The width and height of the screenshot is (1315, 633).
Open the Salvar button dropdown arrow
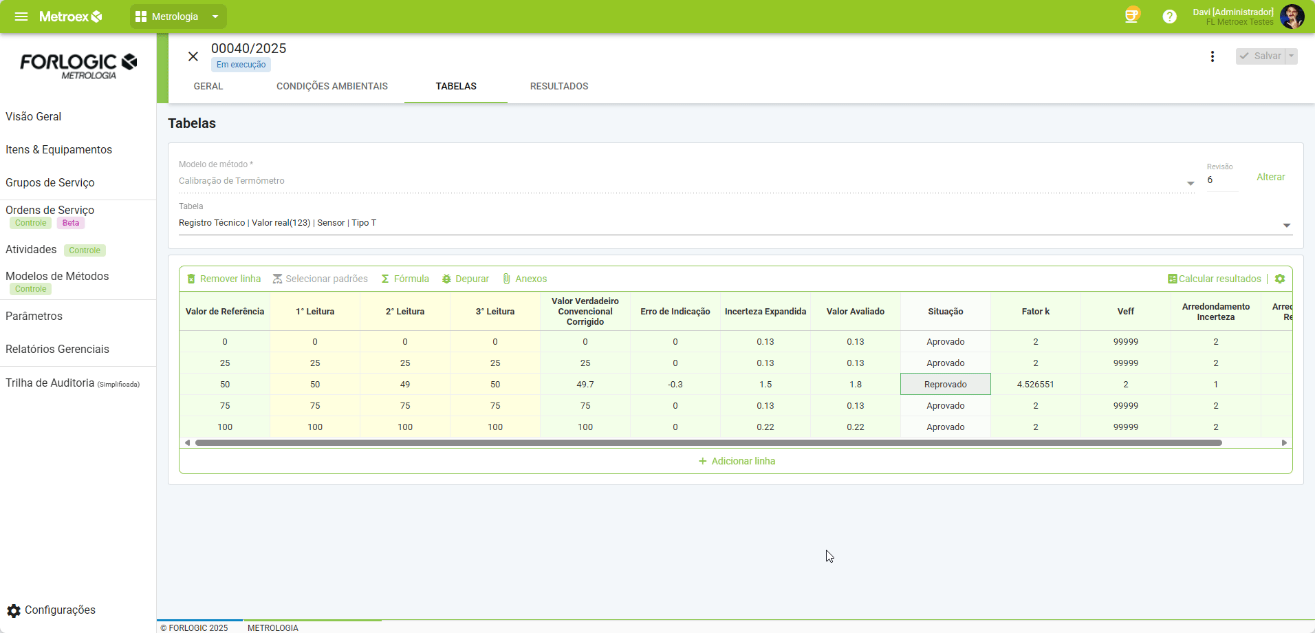pos(1292,56)
